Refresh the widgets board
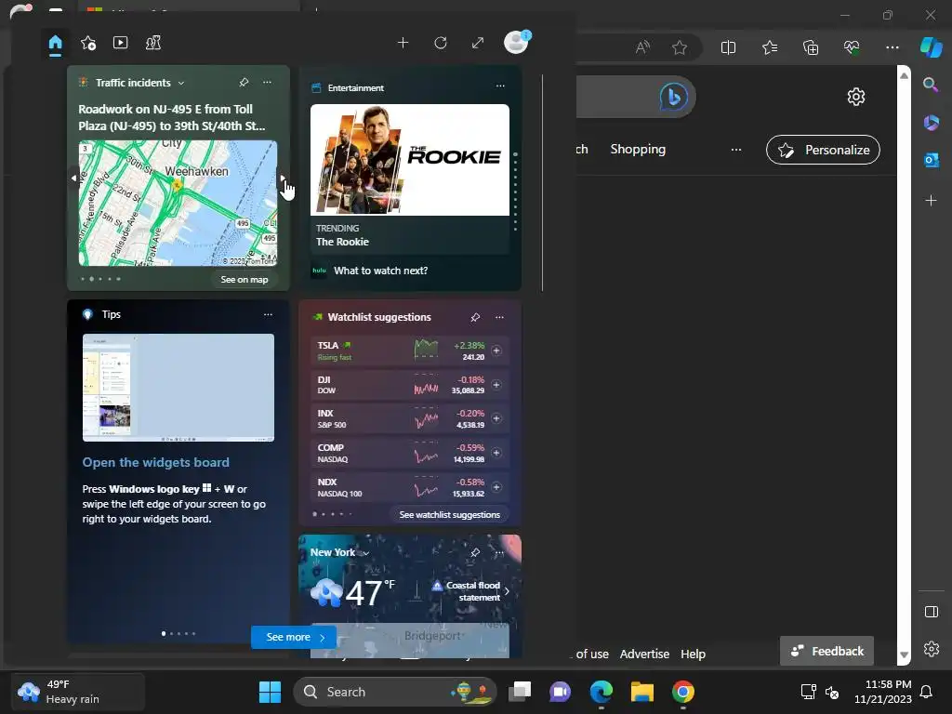The width and height of the screenshot is (952, 714). click(x=441, y=43)
